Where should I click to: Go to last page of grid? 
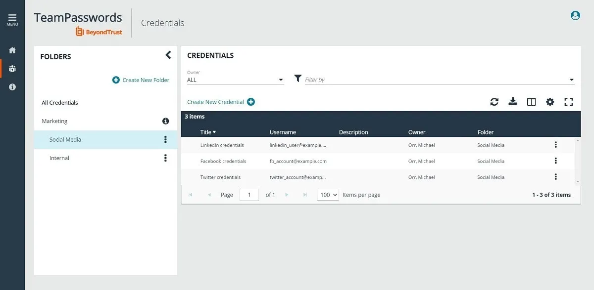[305, 195]
